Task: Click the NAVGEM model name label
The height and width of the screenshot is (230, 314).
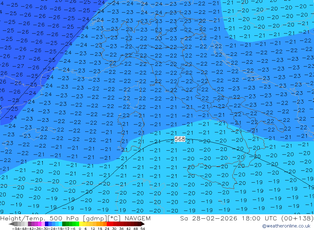Action: 138,218
